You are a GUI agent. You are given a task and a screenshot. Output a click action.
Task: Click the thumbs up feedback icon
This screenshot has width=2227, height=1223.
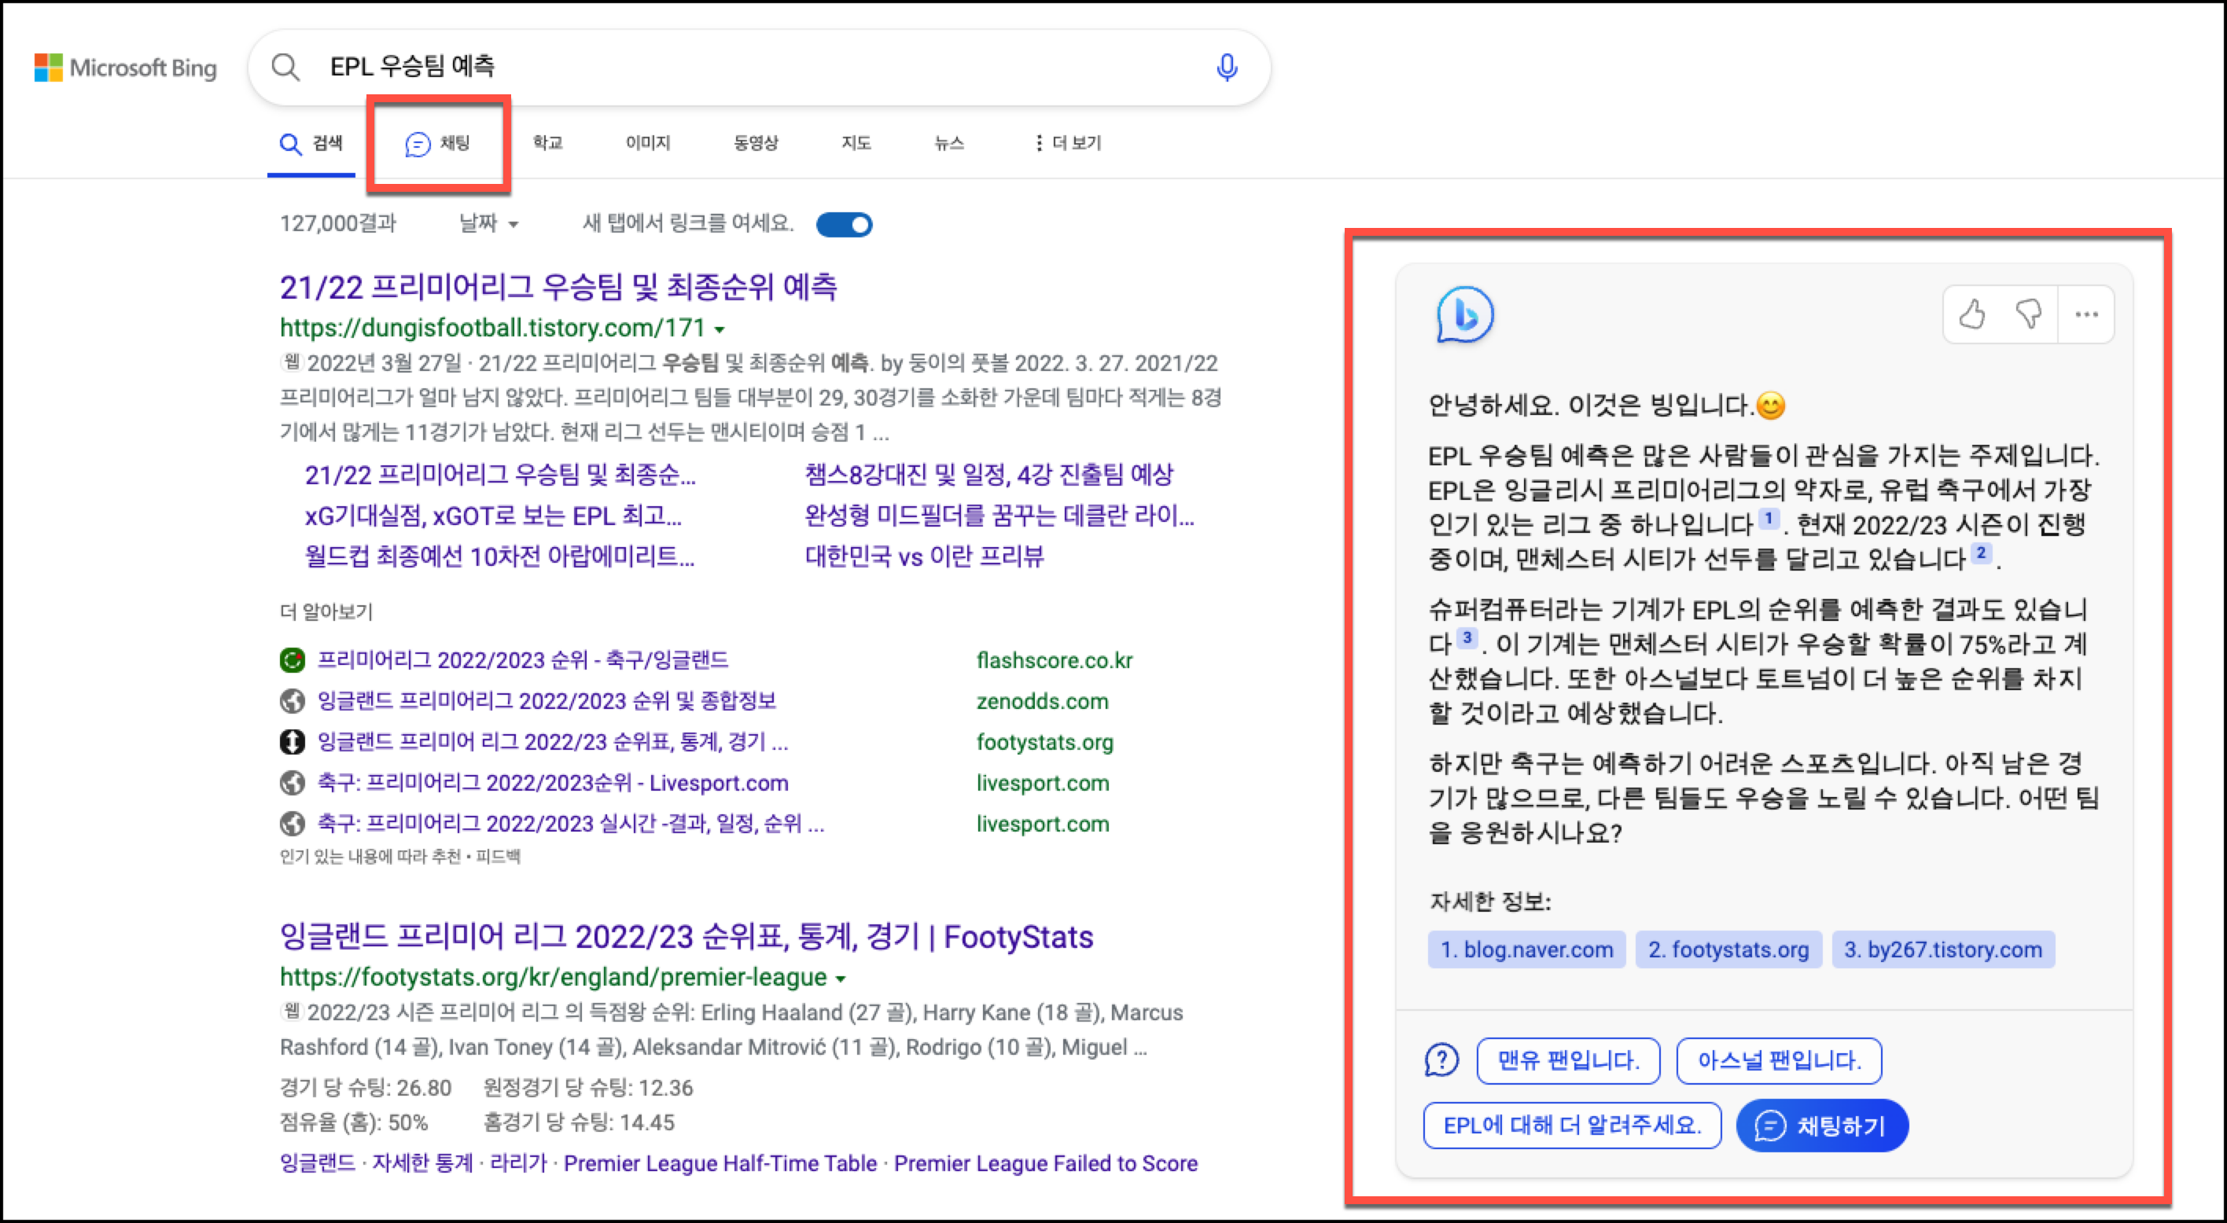(1972, 314)
